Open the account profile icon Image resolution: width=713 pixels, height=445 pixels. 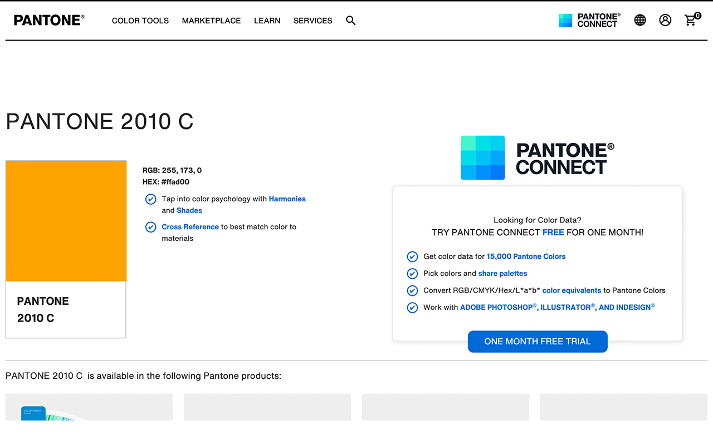coord(665,20)
